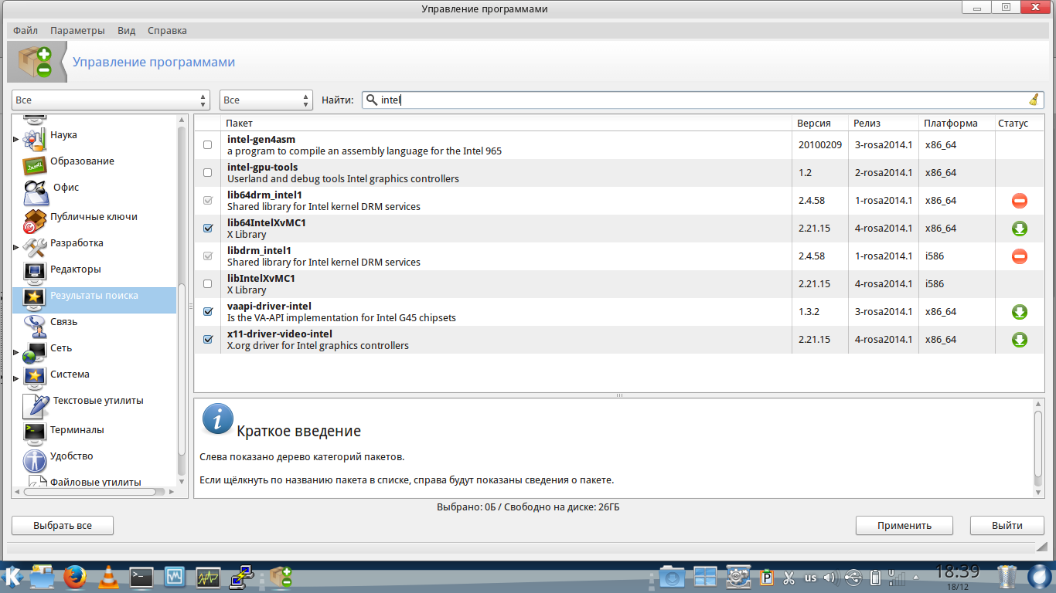Click the Редакторы category icon
Screen dimensions: 1056x593
pyautogui.click(x=35, y=271)
